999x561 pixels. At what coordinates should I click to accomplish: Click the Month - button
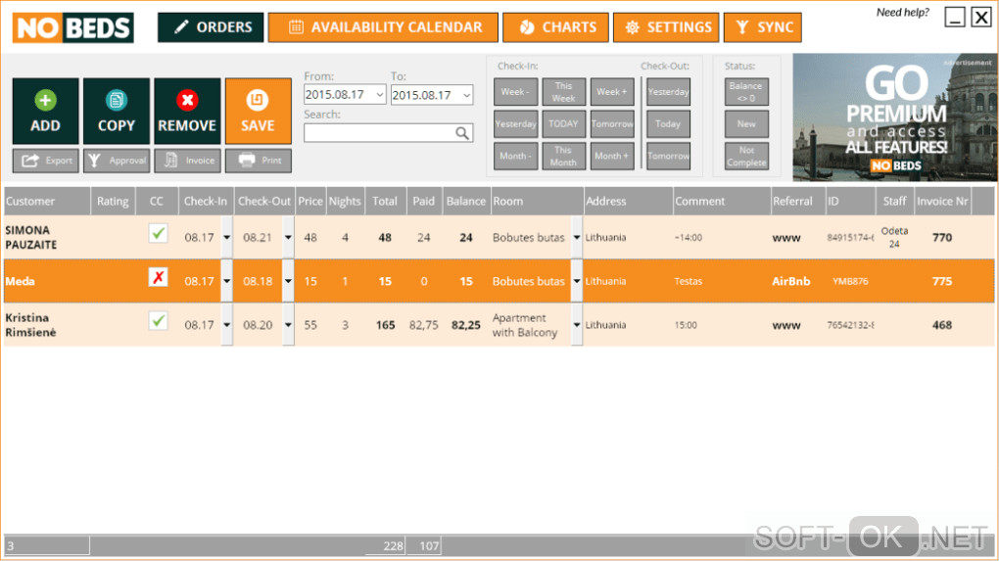[x=515, y=156]
